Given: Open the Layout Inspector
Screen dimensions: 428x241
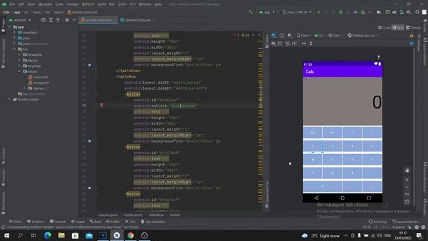Looking at the screenshot, I should pos(406,222).
